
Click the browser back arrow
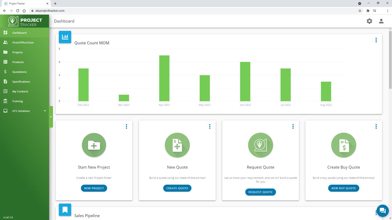pyautogui.click(x=4, y=11)
